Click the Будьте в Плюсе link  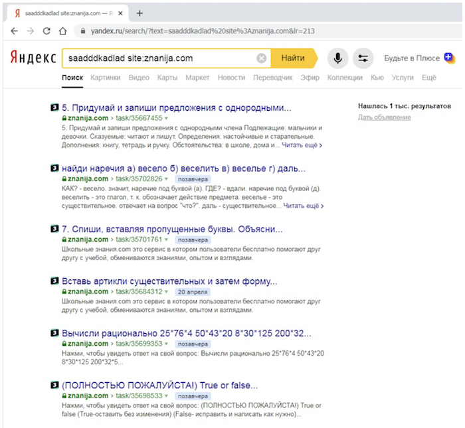tap(412, 58)
